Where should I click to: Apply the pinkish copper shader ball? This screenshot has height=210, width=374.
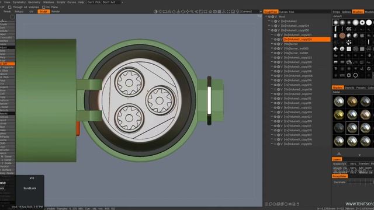pos(365,115)
